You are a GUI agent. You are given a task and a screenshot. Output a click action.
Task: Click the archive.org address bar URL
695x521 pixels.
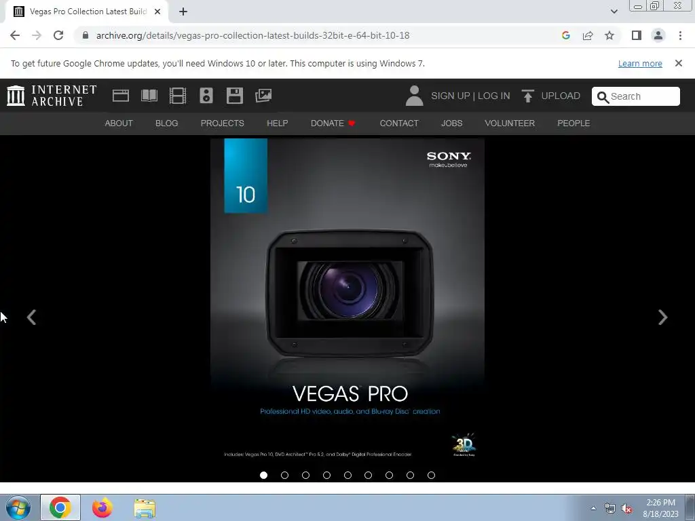(x=252, y=35)
